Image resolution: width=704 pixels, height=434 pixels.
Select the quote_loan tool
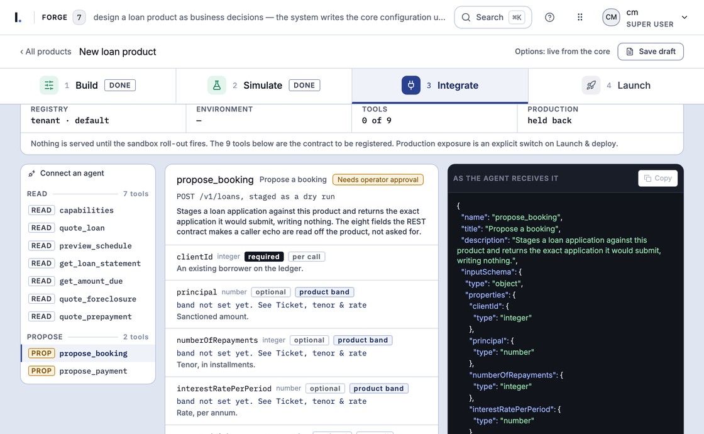[x=88, y=228]
